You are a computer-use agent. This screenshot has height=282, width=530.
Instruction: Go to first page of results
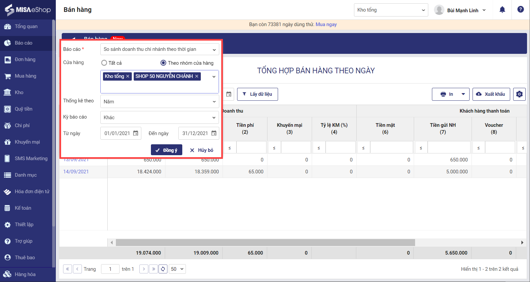click(67, 269)
